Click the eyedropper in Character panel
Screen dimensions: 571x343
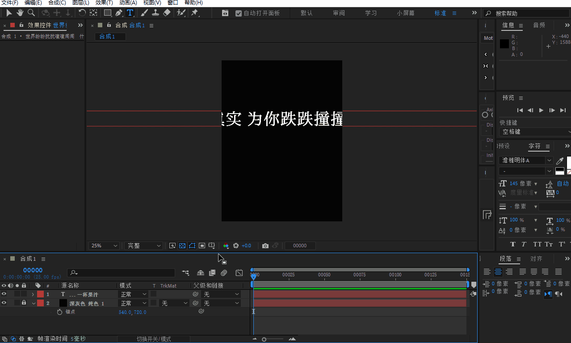tap(559, 161)
